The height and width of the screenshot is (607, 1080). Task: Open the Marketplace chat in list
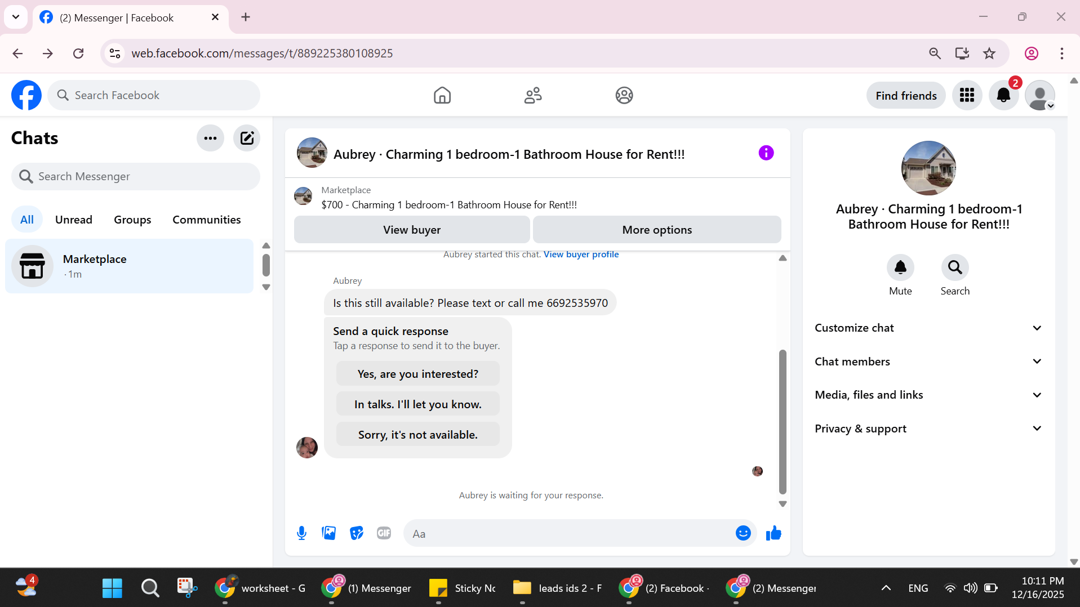coord(130,266)
